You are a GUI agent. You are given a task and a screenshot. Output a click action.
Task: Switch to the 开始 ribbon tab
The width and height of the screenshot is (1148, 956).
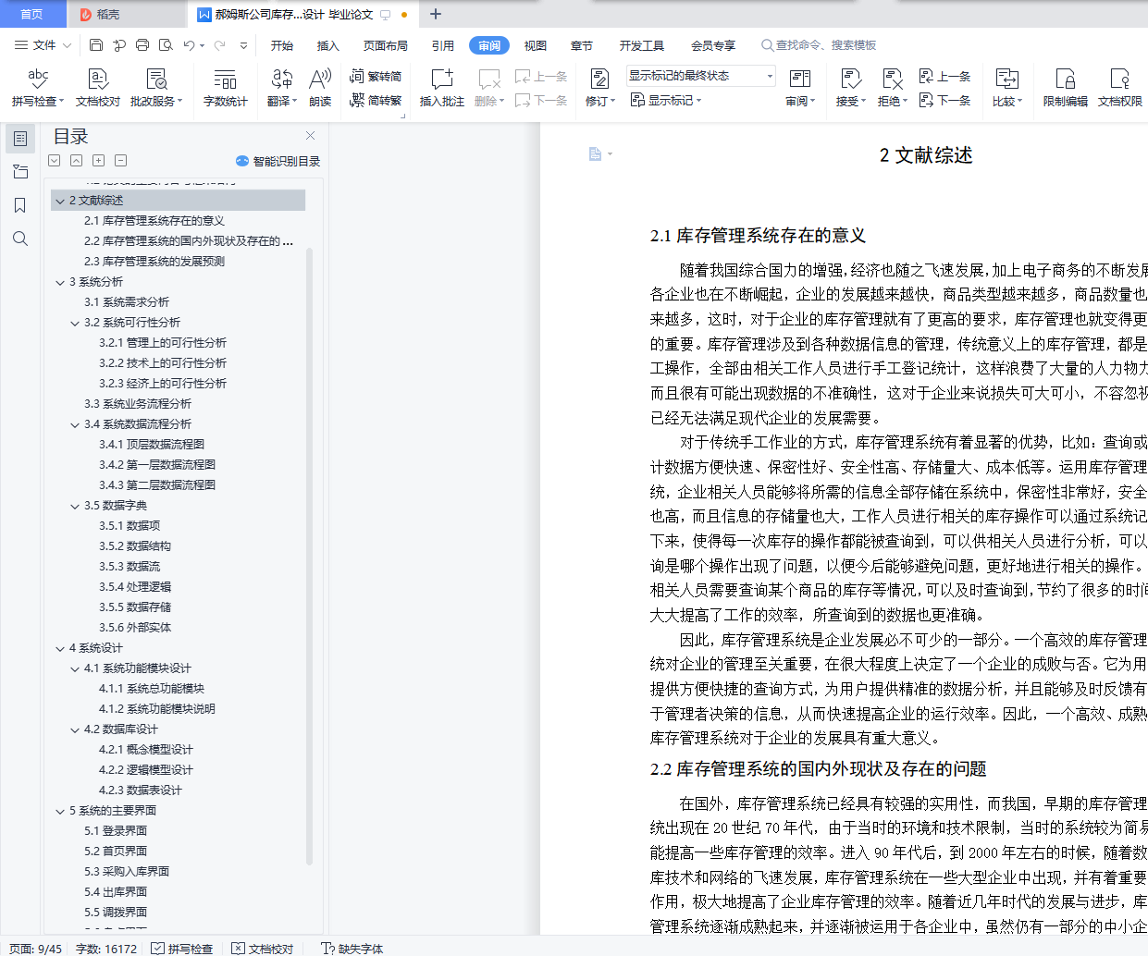coord(282,45)
